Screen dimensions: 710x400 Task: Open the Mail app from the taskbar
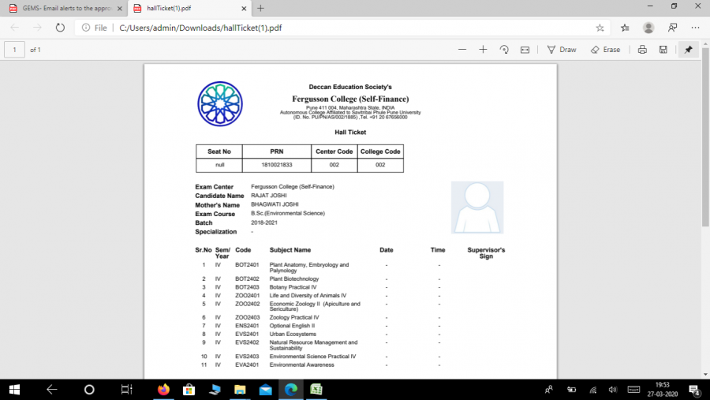tap(265, 390)
